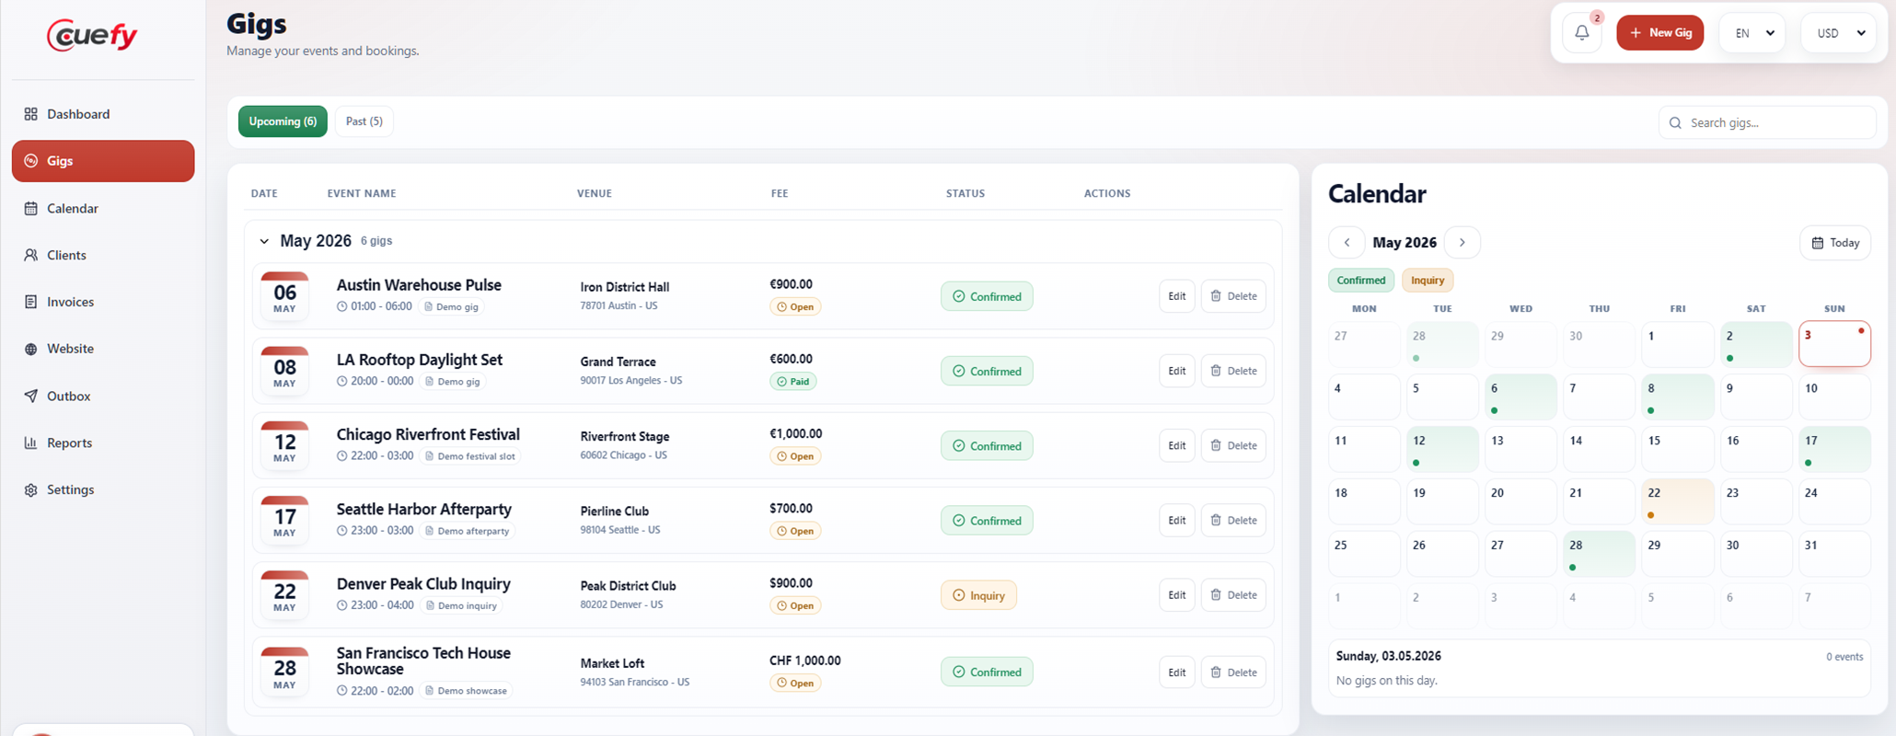This screenshot has height=736, width=1896.
Task: Click the trash icon for Denver Peak Club Inquiry
Action: pos(1216,595)
